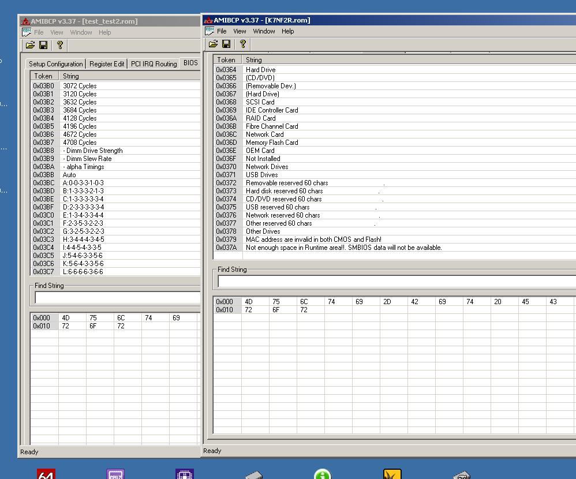
Task: Click the question mark icon in K7NF2R.rom window
Action: [243, 44]
